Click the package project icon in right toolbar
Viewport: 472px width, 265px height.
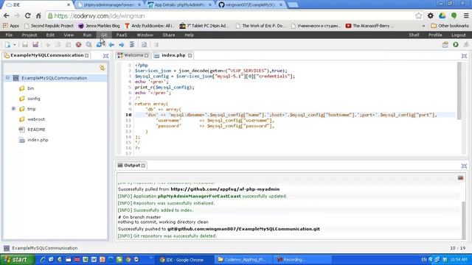(x=445, y=45)
